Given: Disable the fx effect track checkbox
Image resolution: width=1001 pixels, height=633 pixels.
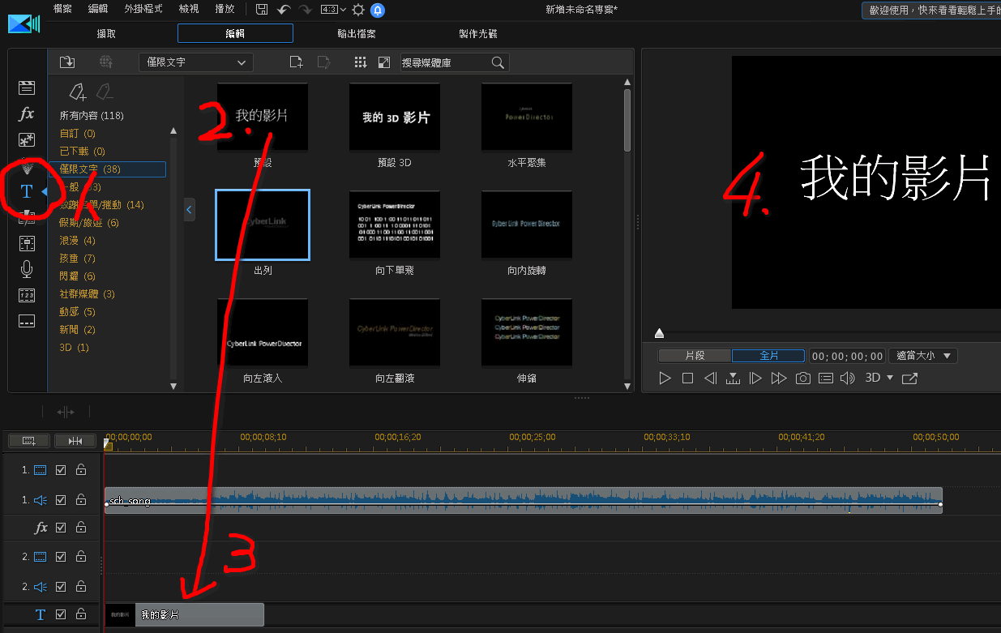Looking at the screenshot, I should [x=61, y=527].
